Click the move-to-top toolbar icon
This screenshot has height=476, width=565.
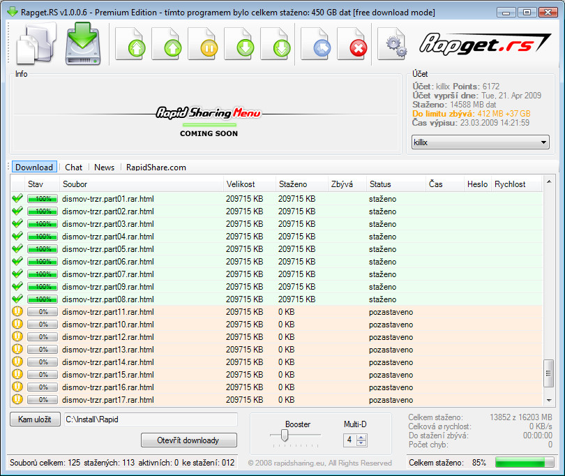tap(130, 44)
